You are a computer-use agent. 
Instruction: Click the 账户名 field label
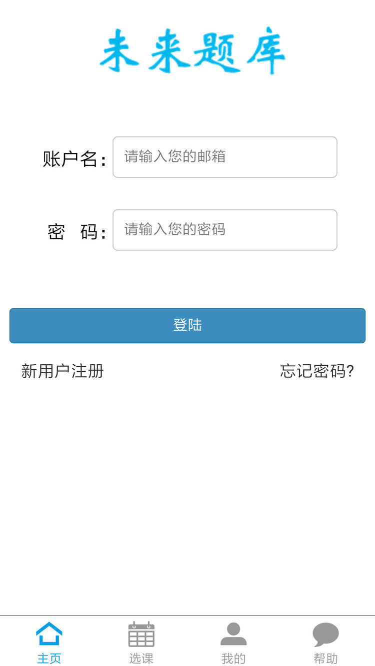pyautogui.click(x=74, y=159)
